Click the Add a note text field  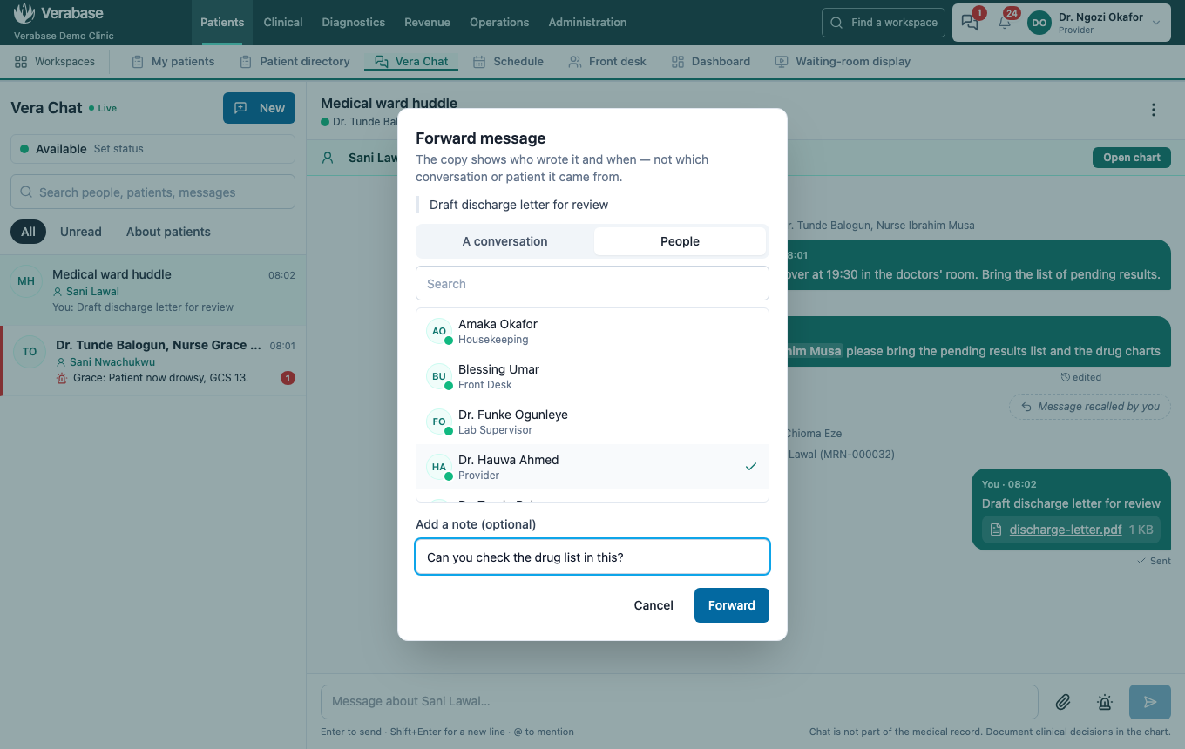[592, 557]
